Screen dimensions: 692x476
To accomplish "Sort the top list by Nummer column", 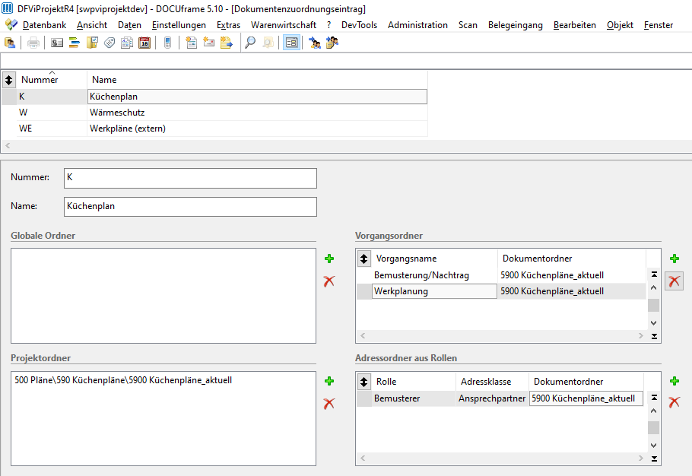I will click(x=52, y=80).
